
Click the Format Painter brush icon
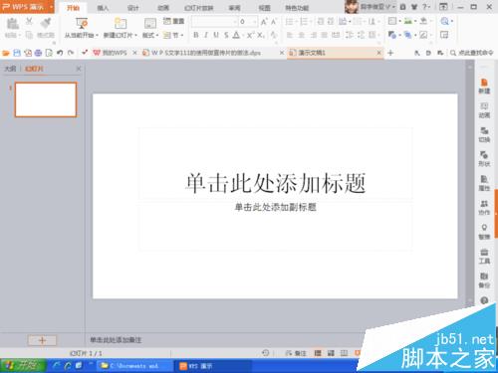[46, 23]
